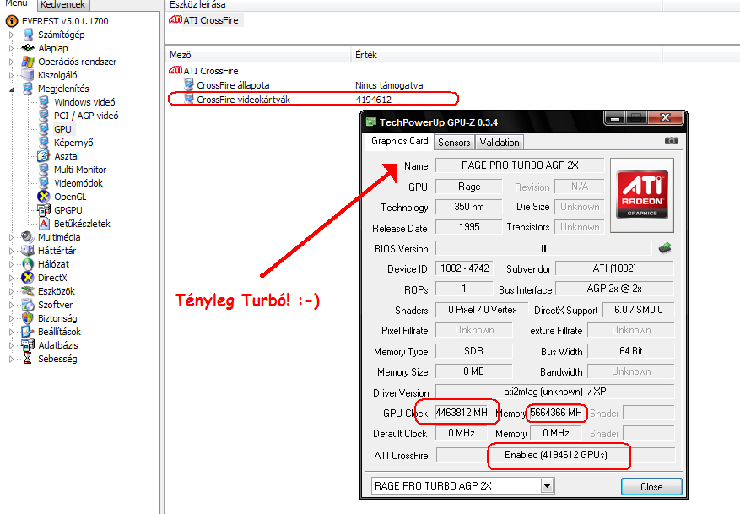Screen dimensions: 740x514
Task: Expand the Operációs rendszer tree node
Action: click(x=11, y=62)
